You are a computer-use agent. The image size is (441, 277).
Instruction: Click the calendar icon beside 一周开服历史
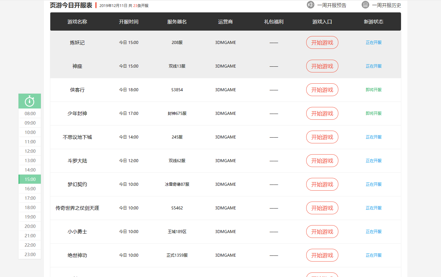click(365, 5)
